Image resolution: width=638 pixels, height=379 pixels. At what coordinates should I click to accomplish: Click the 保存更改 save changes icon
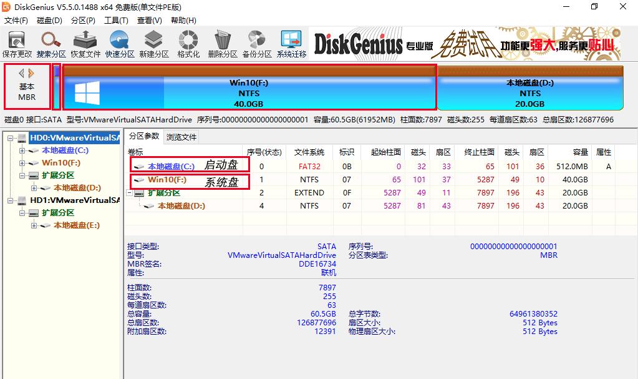[17, 44]
